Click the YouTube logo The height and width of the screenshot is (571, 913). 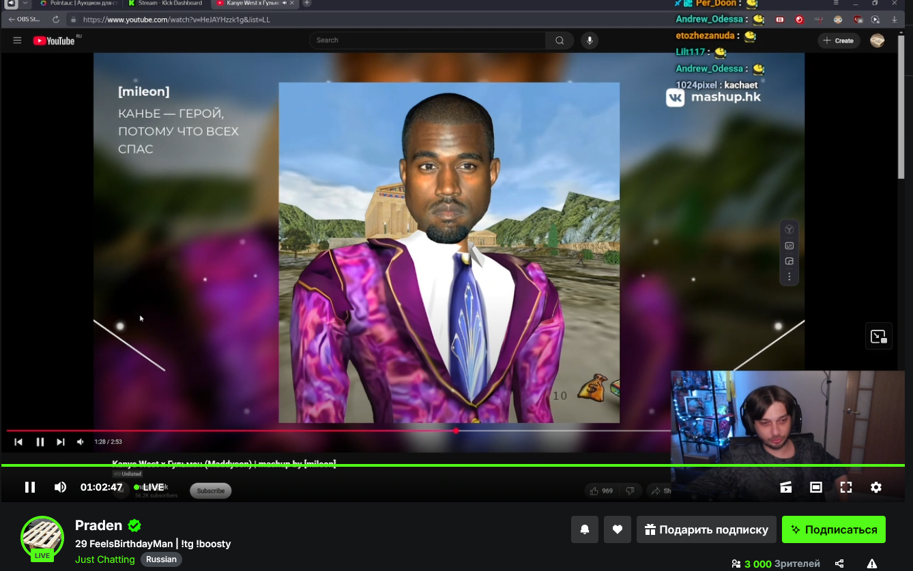54,40
